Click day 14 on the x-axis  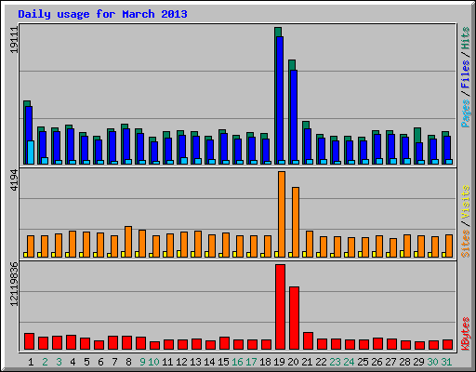[209, 362]
